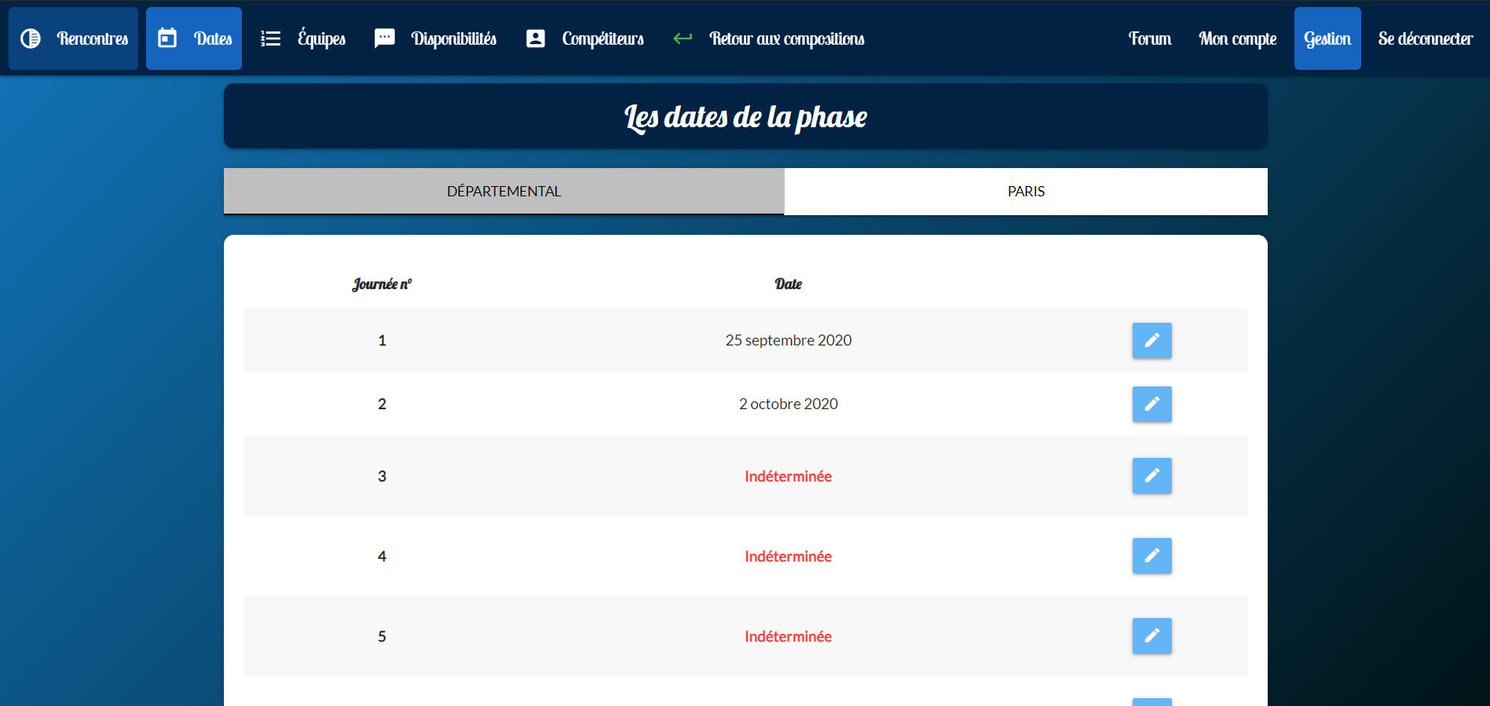The height and width of the screenshot is (706, 1490).
Task: Click the date 25 septembre 2020
Action: [789, 341]
